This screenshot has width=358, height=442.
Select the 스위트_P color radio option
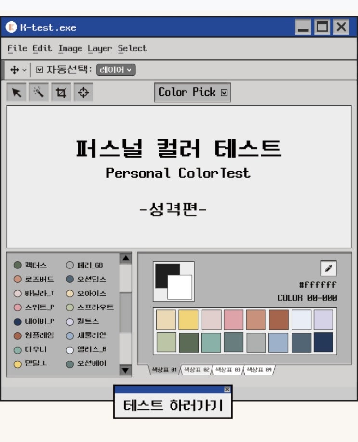point(18,307)
